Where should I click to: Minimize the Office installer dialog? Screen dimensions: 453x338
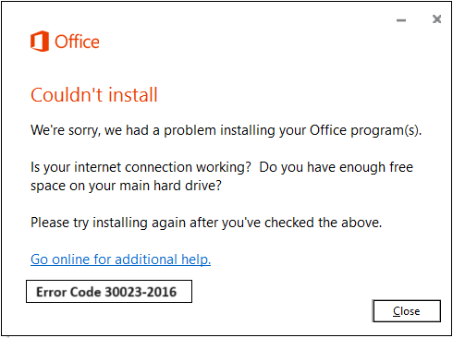[x=401, y=20]
